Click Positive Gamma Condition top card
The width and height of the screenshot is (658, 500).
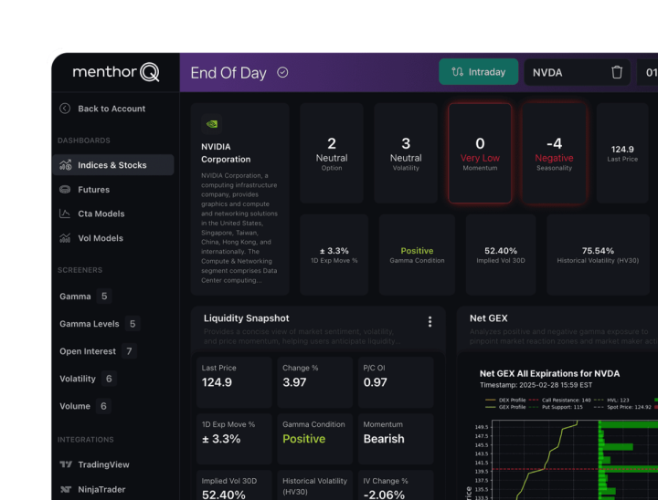click(x=417, y=255)
